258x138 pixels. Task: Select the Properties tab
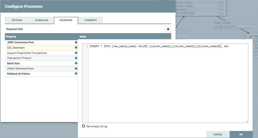pos(66,20)
